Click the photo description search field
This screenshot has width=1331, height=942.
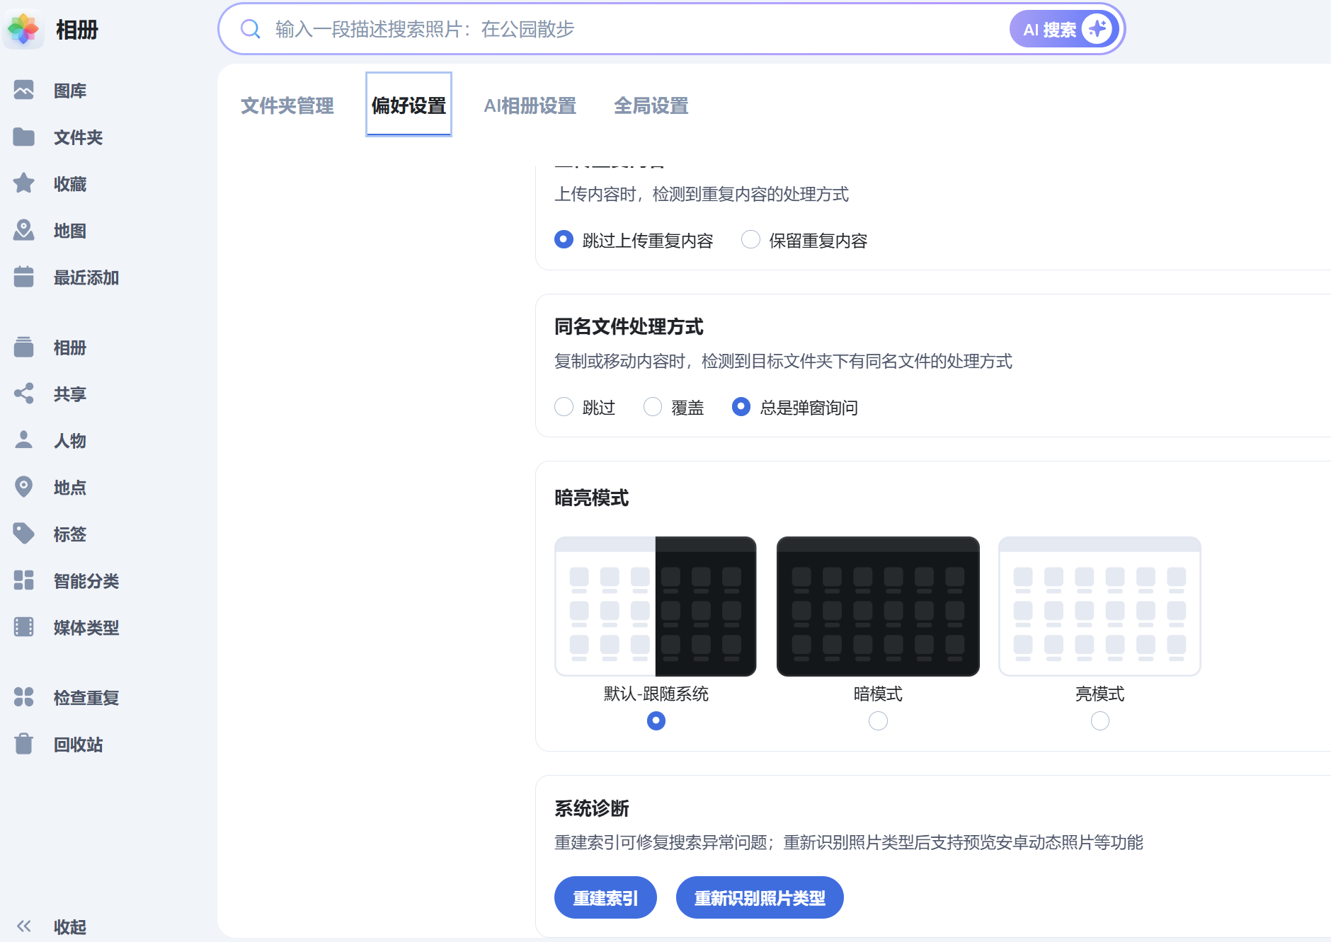click(x=623, y=29)
